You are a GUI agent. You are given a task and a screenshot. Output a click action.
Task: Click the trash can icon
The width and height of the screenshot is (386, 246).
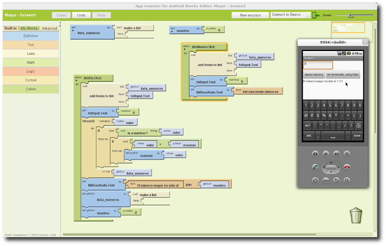pos(356,215)
